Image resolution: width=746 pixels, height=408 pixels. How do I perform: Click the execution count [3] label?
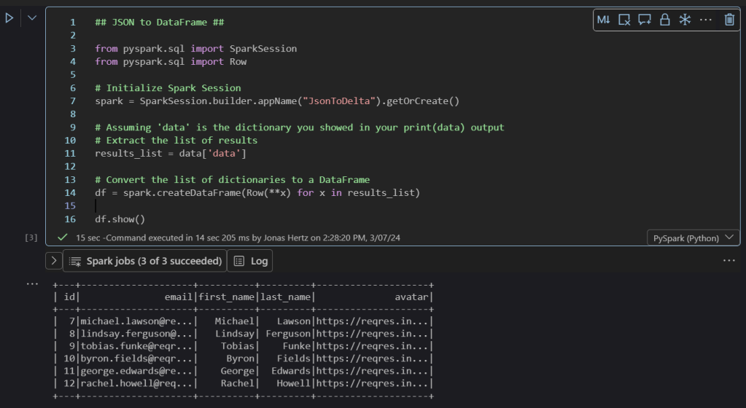pos(31,238)
